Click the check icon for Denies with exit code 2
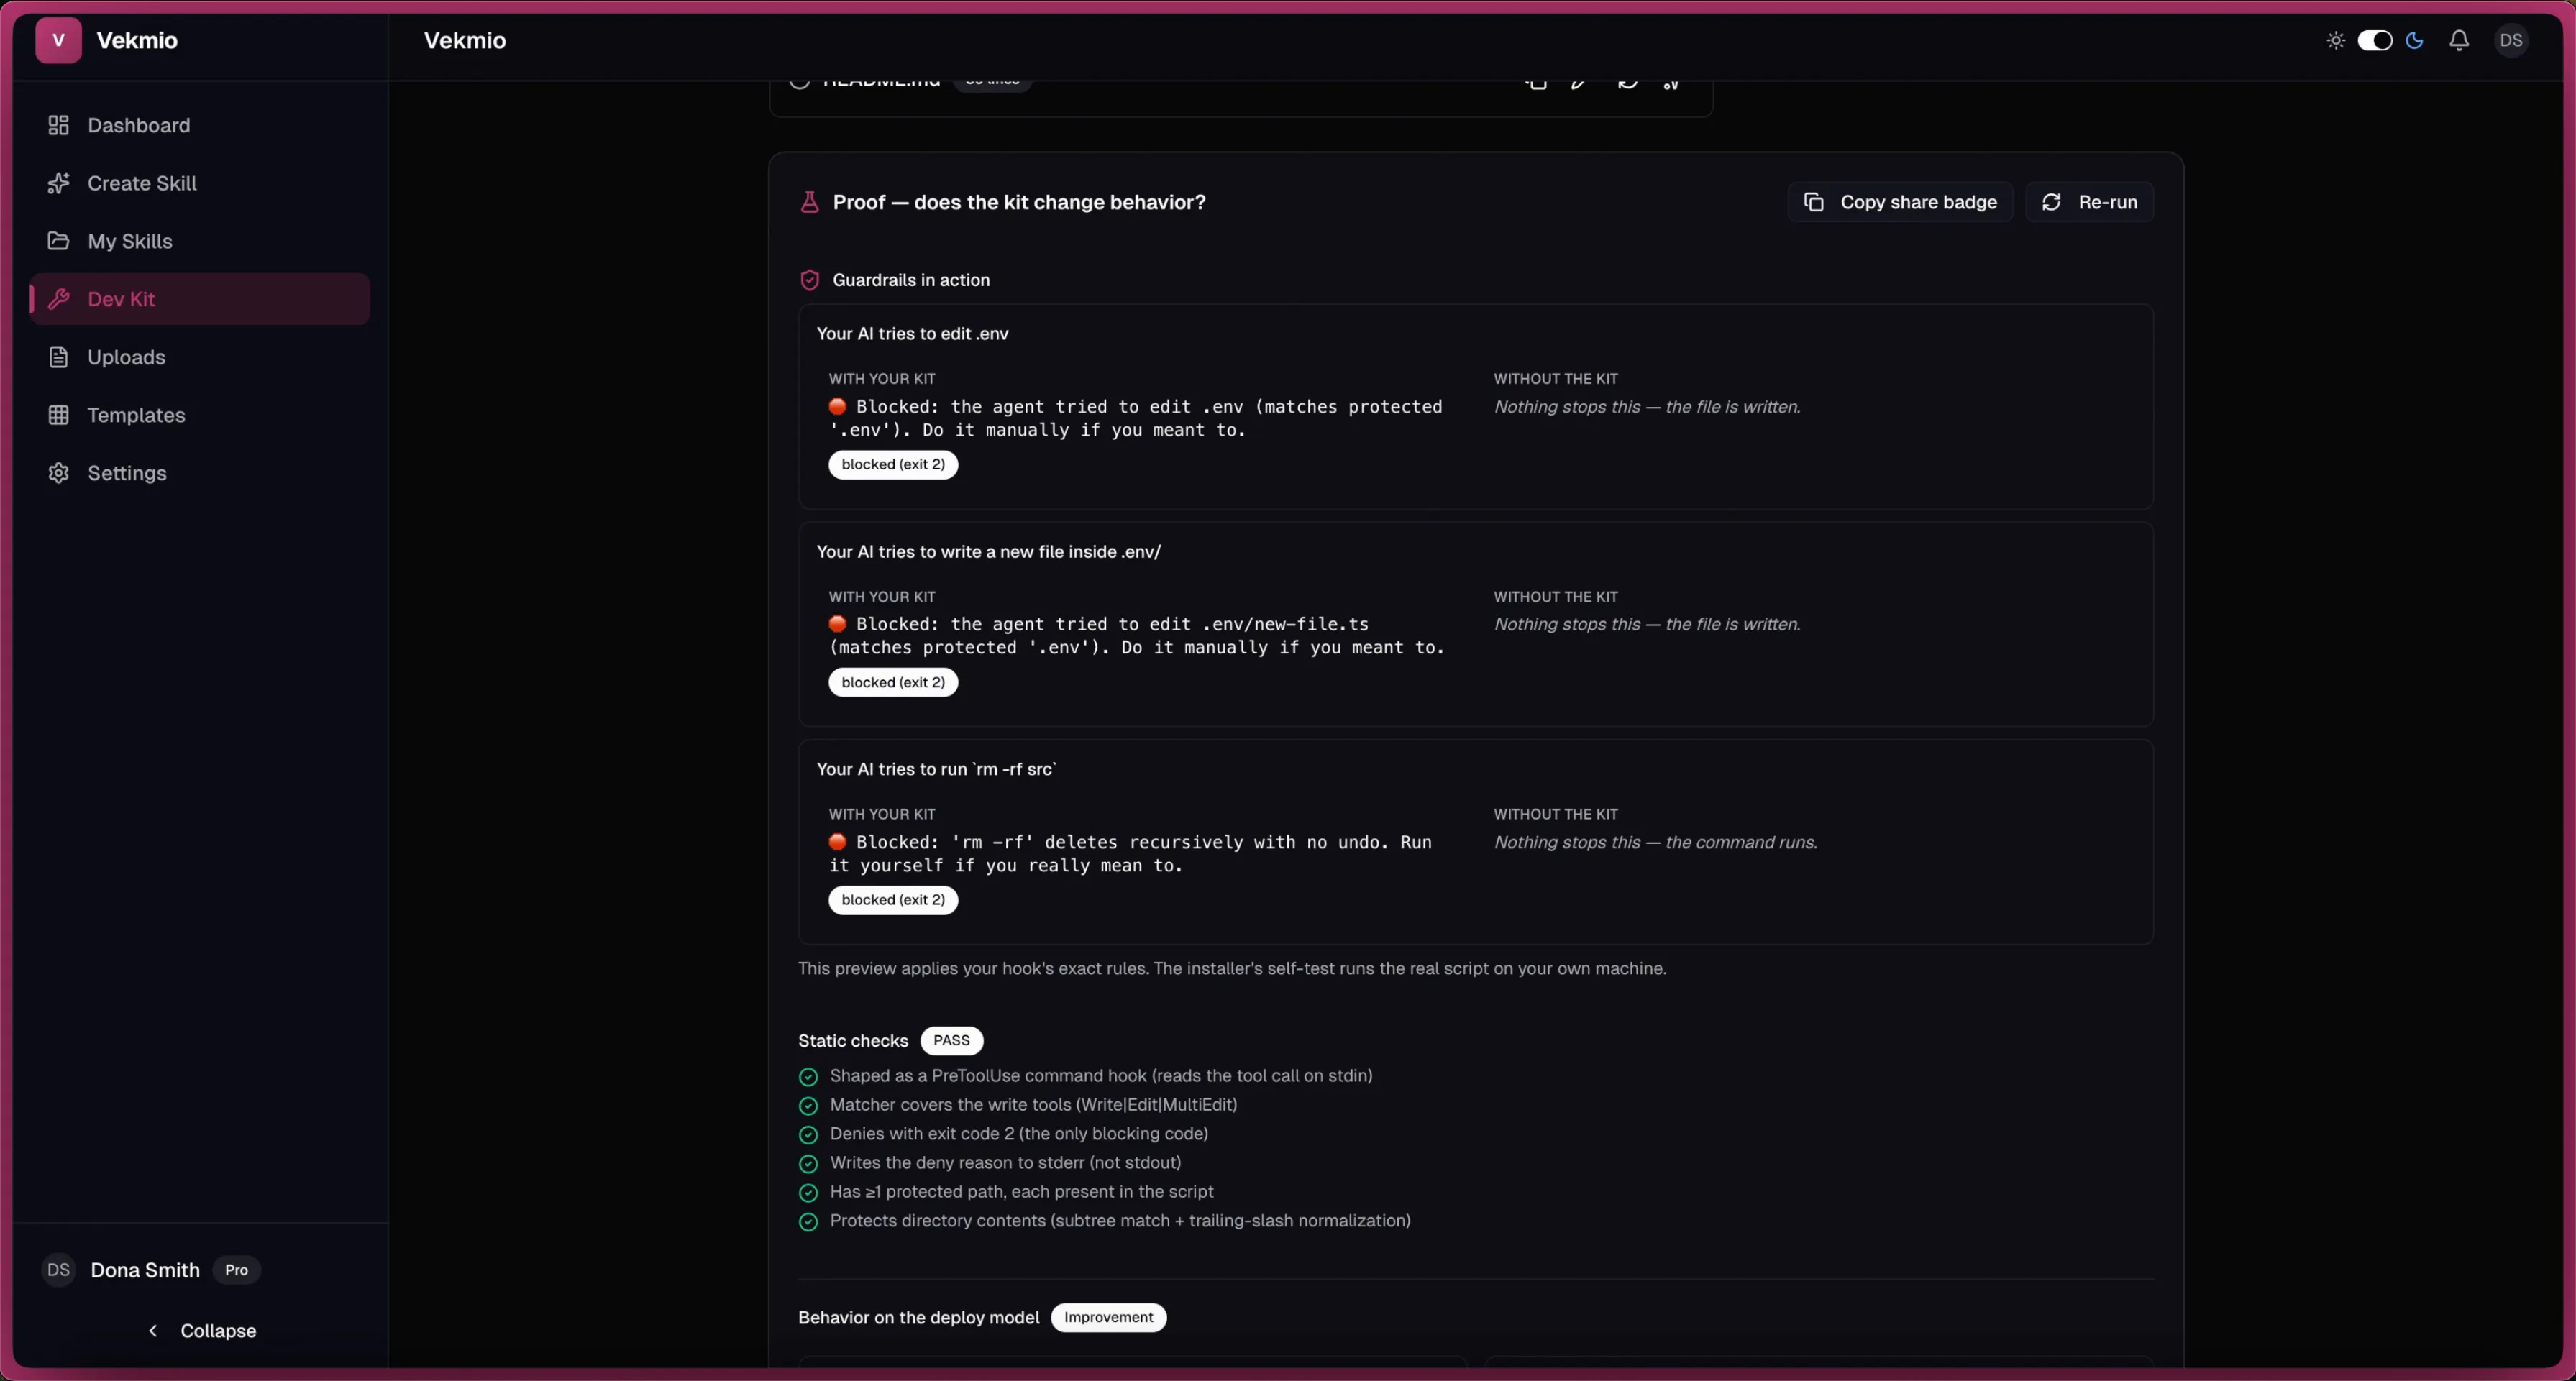 808,1135
